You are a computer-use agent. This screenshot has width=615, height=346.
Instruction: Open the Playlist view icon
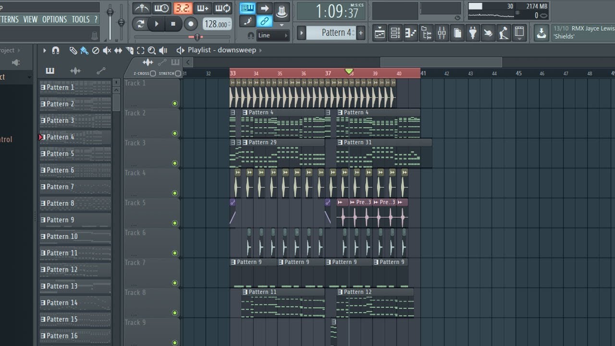coord(380,33)
